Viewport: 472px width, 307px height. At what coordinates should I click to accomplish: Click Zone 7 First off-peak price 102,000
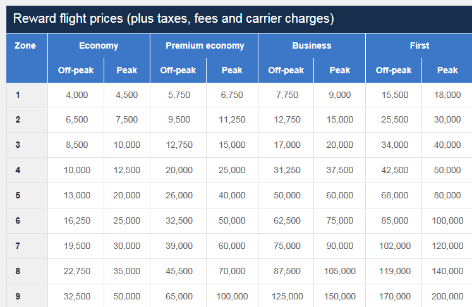(x=393, y=246)
